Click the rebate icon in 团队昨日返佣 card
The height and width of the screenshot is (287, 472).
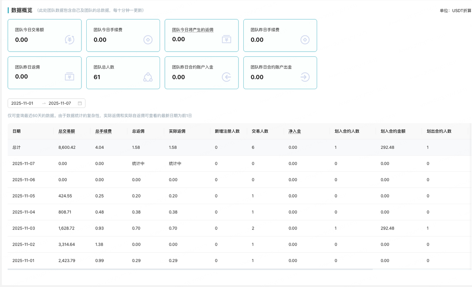(x=69, y=77)
